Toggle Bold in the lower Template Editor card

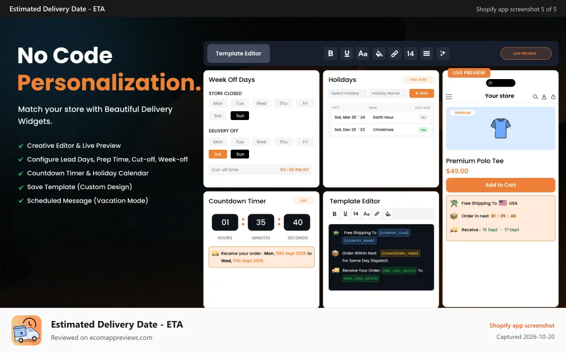coord(334,214)
